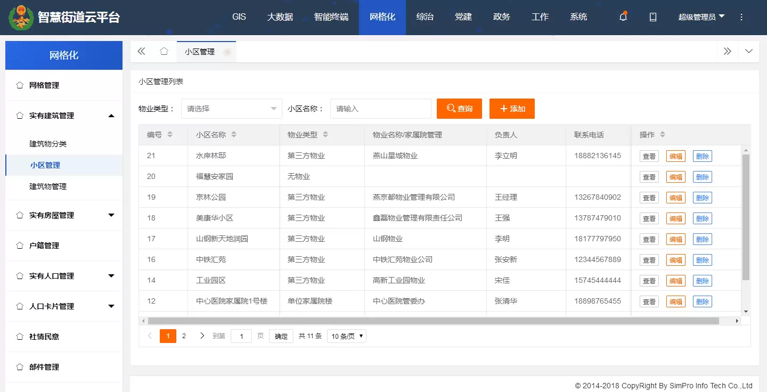
Task: Click the 小区名称 text input field
Action: 380,109
